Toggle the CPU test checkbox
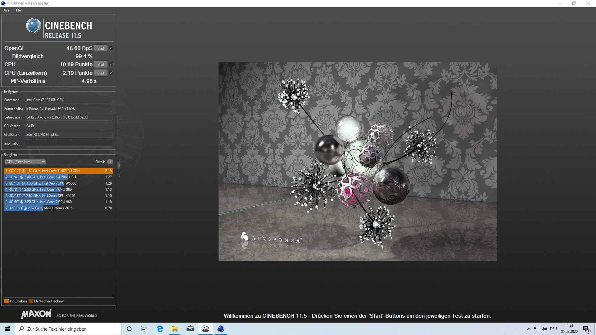This screenshot has height=335, width=596. 111,64
